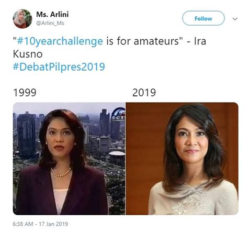
Task: Click the Follow button
Action: click(x=204, y=18)
